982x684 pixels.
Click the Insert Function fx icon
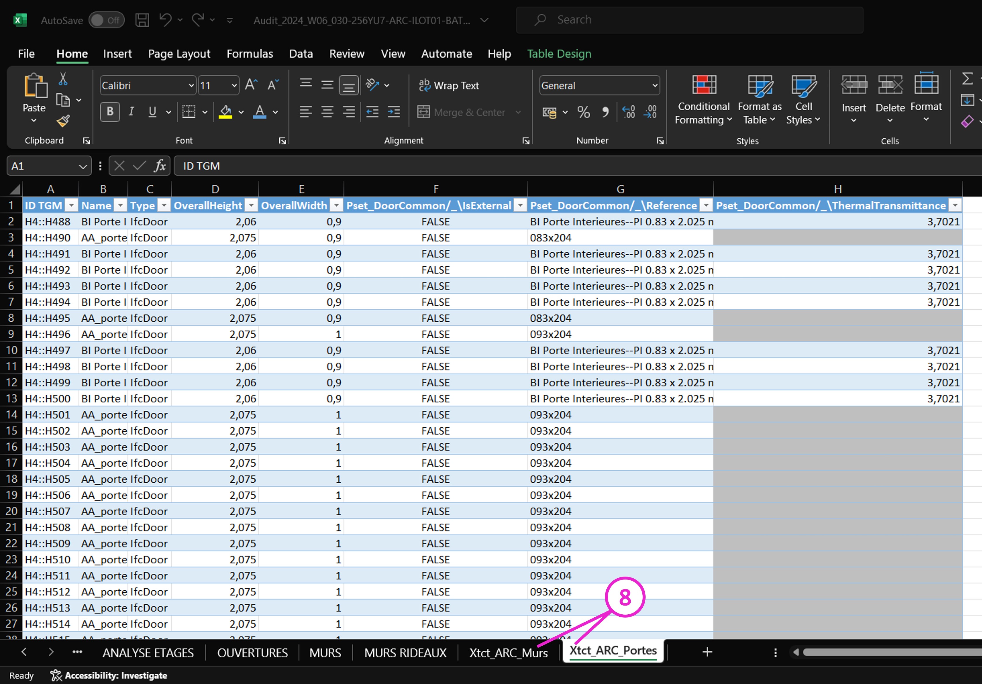click(x=160, y=166)
